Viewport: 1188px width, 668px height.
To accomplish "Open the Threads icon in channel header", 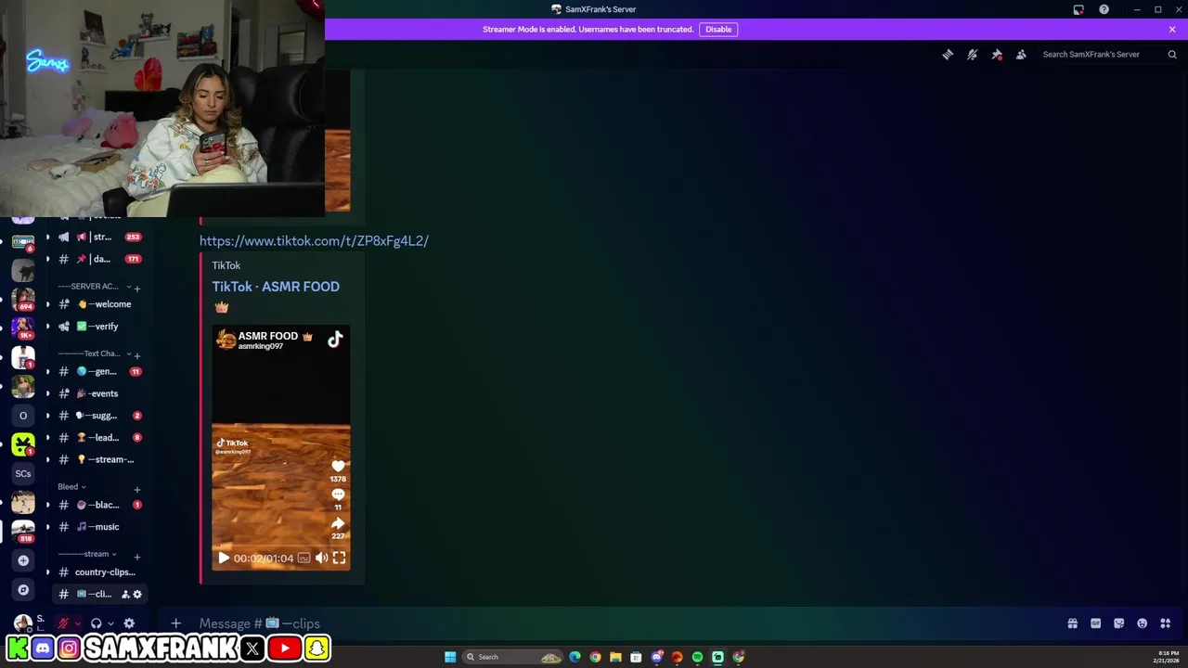I will pos(948,55).
